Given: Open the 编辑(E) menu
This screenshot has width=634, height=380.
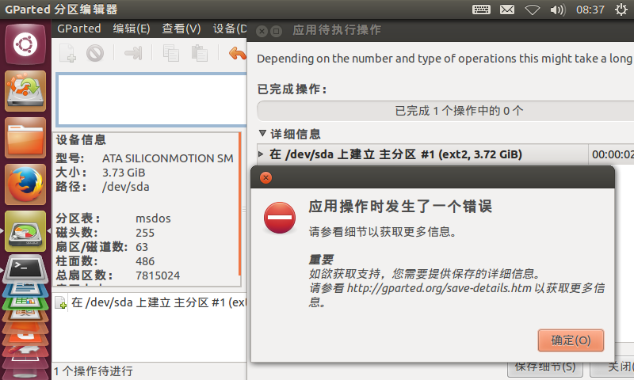Looking at the screenshot, I should pos(132,28).
